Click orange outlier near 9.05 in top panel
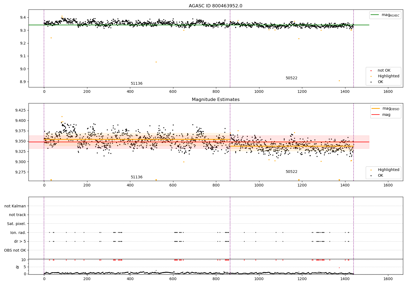The image size is (407, 285). point(156,62)
